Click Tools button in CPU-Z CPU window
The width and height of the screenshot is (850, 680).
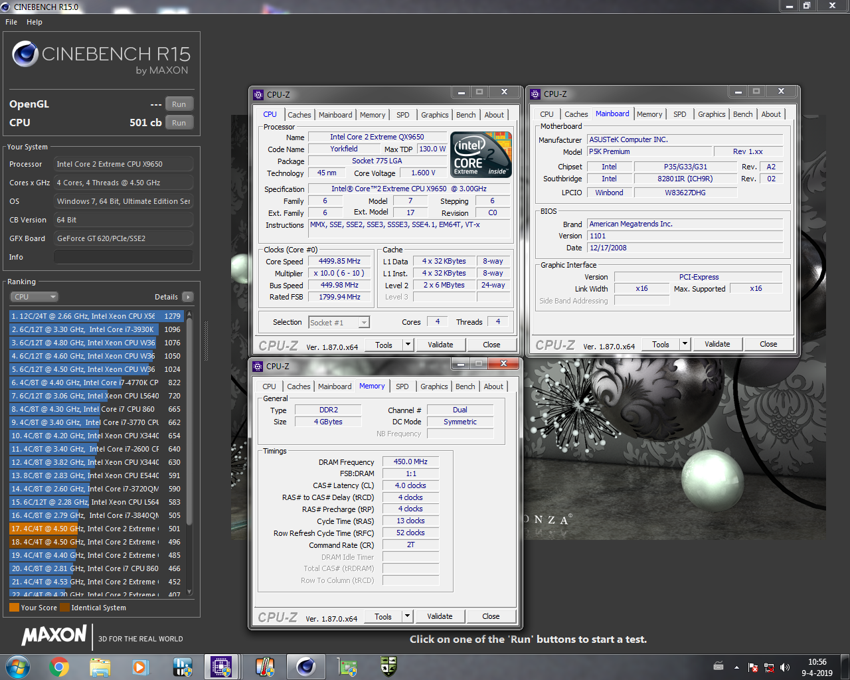click(384, 345)
